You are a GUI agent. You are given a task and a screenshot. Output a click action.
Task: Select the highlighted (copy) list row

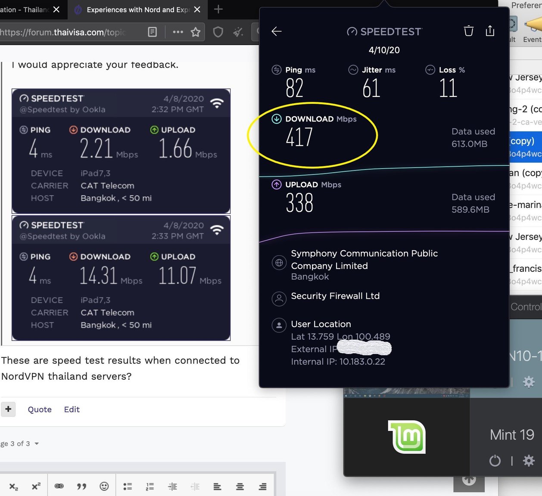coord(526,147)
